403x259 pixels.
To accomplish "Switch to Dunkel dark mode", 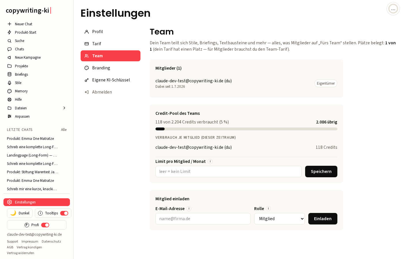I will [x=20, y=213].
